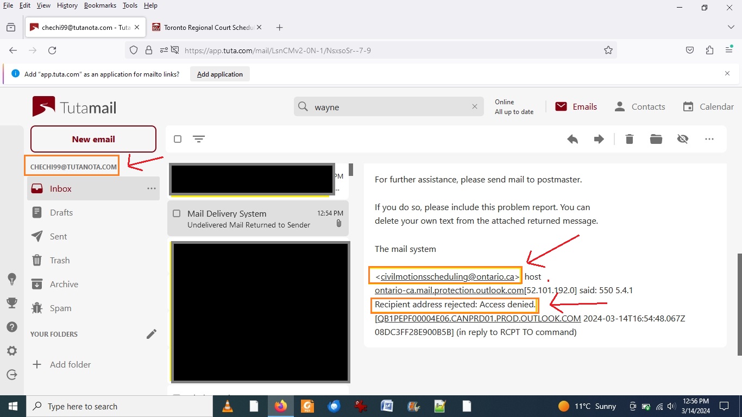This screenshot has height=417, width=742.
Task: Delete email using trash icon
Action: [x=630, y=140]
